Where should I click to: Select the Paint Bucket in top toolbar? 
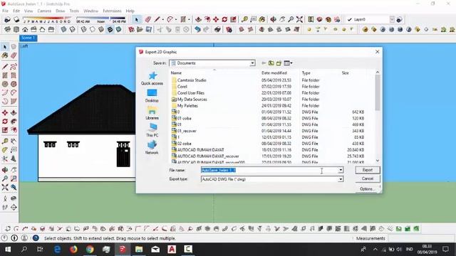(x=262, y=19)
